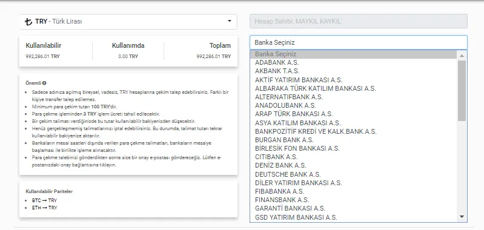Click the BTC → TRY pair entry

click(44, 200)
